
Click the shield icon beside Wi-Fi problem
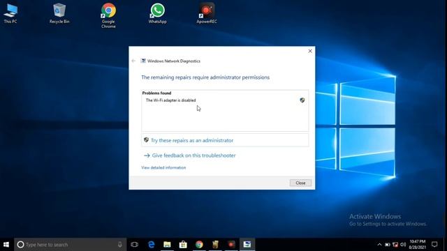[x=302, y=100]
